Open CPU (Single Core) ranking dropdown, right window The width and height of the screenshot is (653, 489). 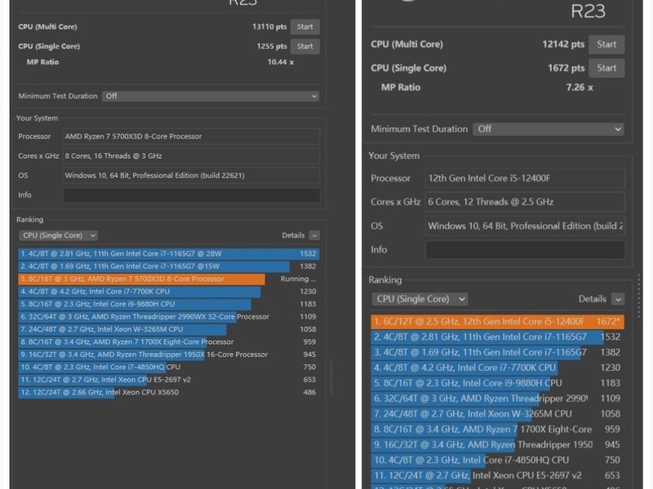point(420,299)
